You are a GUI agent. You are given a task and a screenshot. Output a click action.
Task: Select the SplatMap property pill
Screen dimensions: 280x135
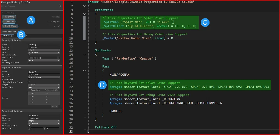click(9, 17)
